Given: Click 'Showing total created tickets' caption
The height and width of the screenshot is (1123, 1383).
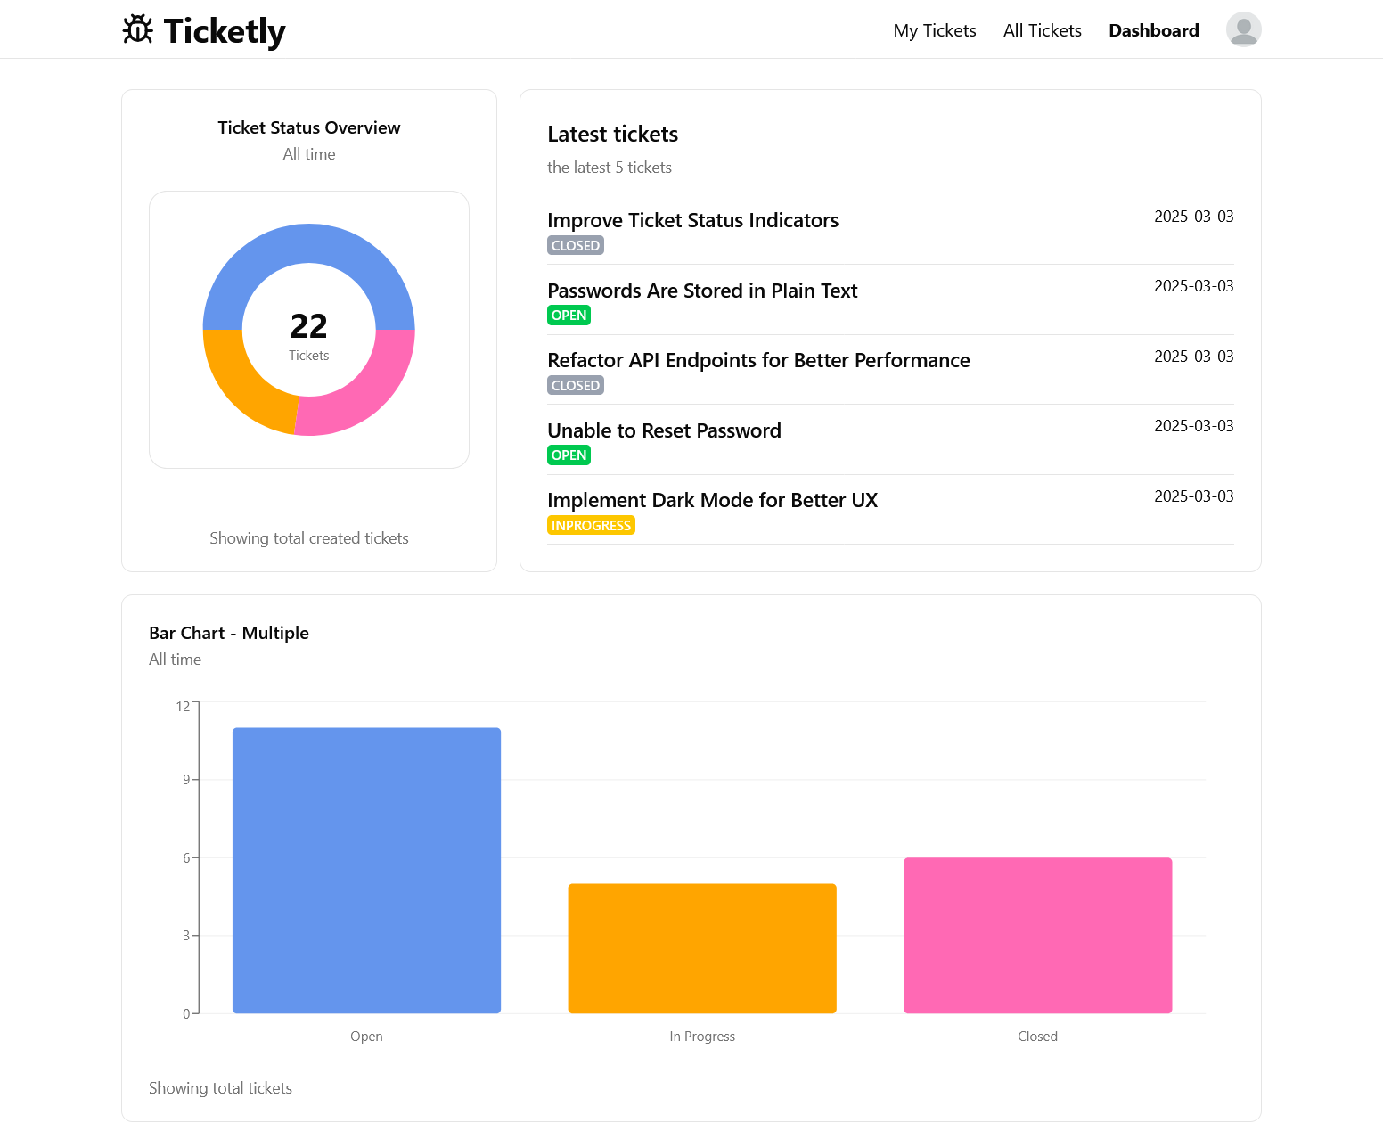Looking at the screenshot, I should [x=309, y=538].
